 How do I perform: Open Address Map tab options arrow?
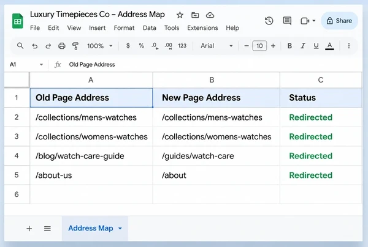[120, 229]
